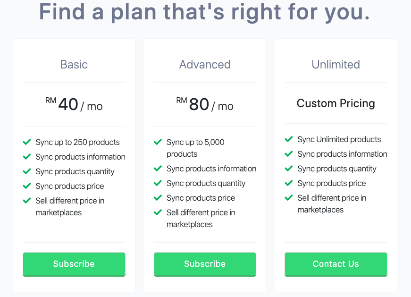Click checkmark next to Basic Sync products information
Screen dimensions: 411x297
(x=27, y=157)
